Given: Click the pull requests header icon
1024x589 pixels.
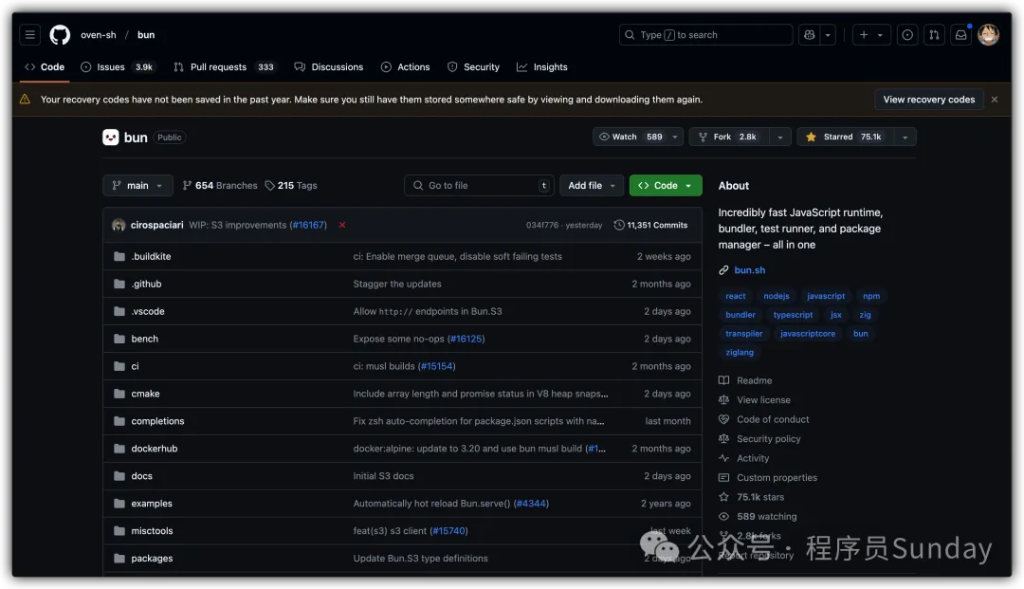Looking at the screenshot, I should [934, 35].
